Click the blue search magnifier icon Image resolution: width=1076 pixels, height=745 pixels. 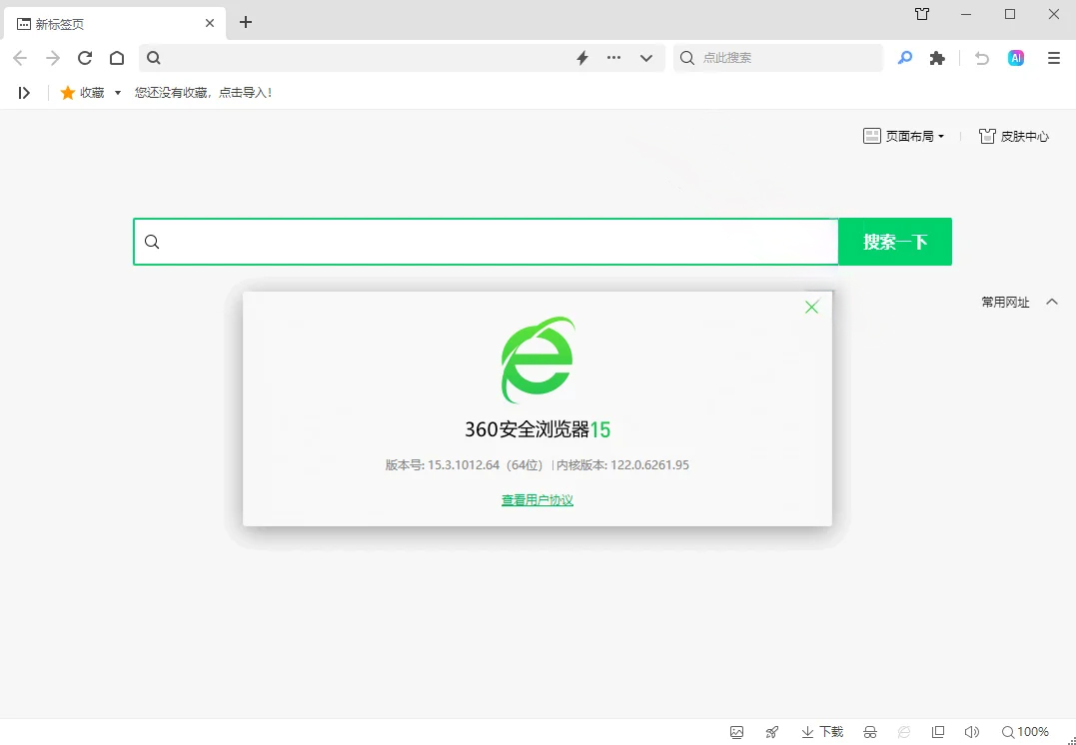905,58
